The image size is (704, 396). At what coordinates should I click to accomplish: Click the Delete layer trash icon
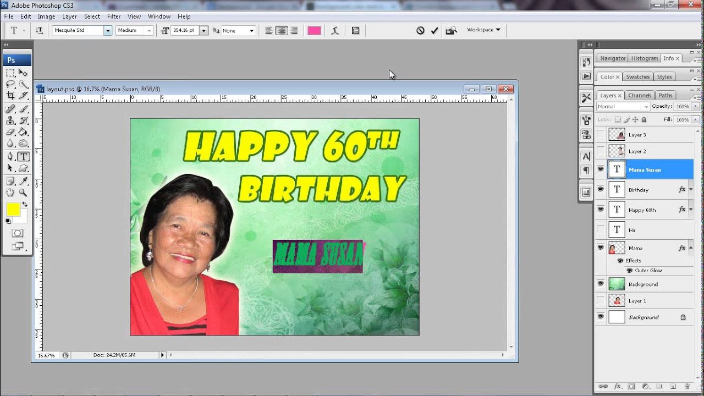687,387
